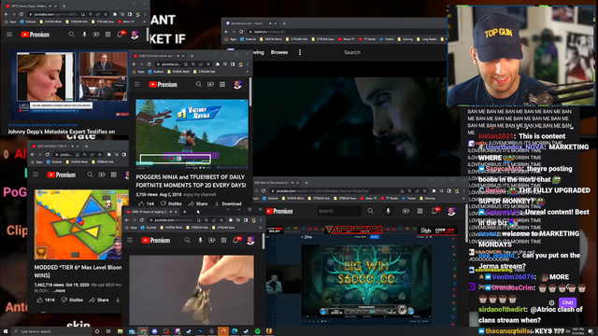Image resolution: width=598 pixels, height=336 pixels.
Task: Click voice search microphone in keys video window
Action: point(200,240)
